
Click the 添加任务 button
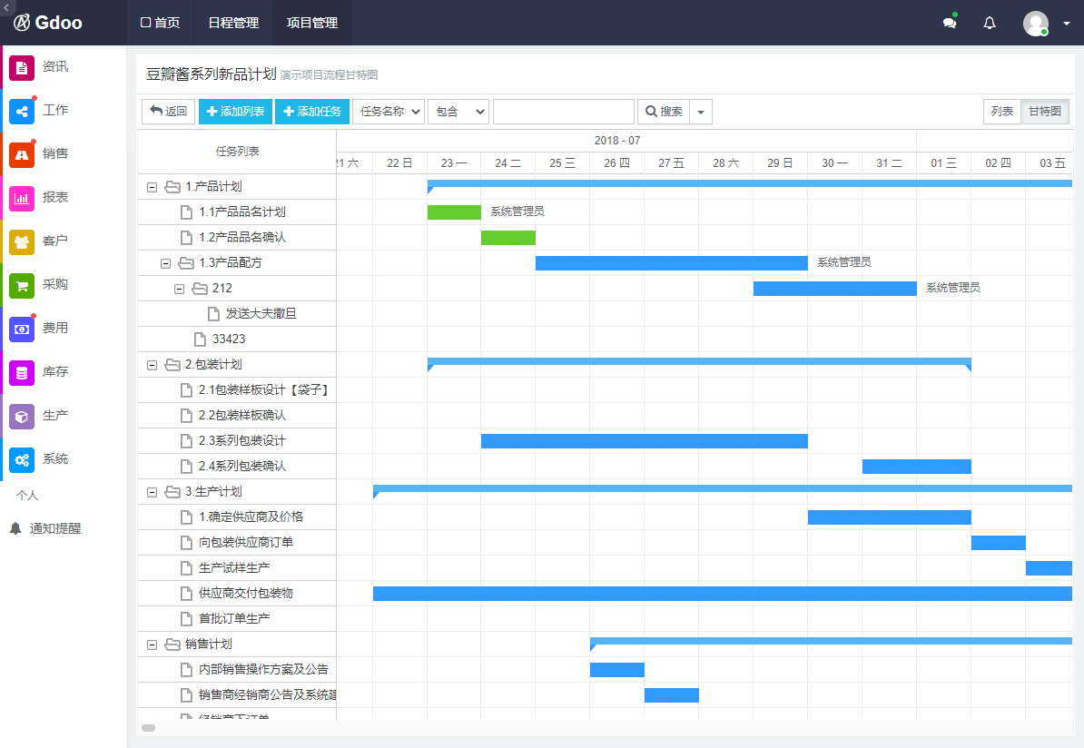click(x=312, y=112)
